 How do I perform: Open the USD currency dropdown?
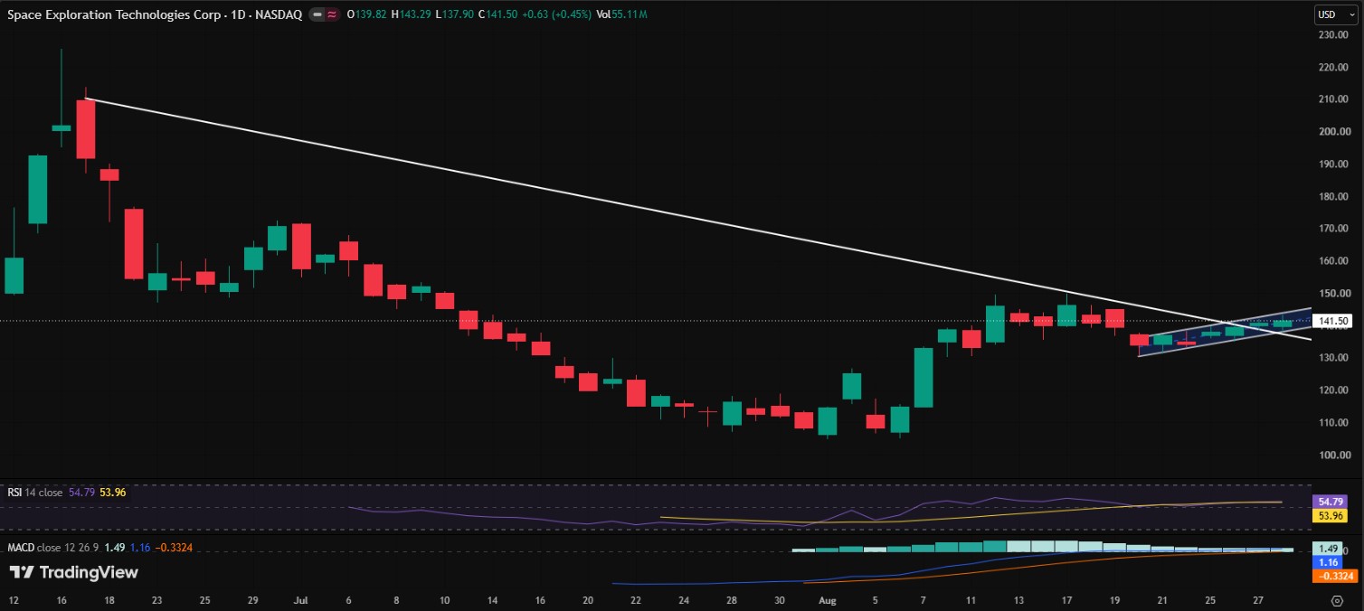click(1337, 14)
